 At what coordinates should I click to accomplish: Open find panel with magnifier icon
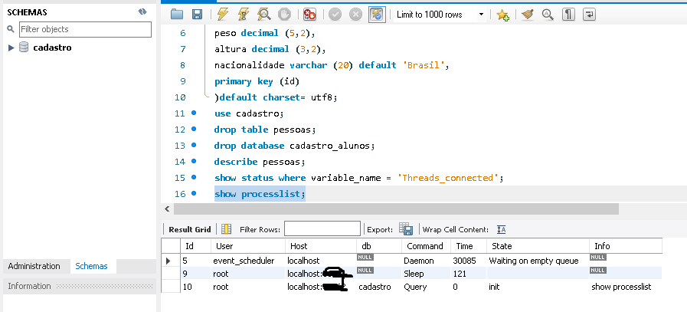[x=548, y=15]
